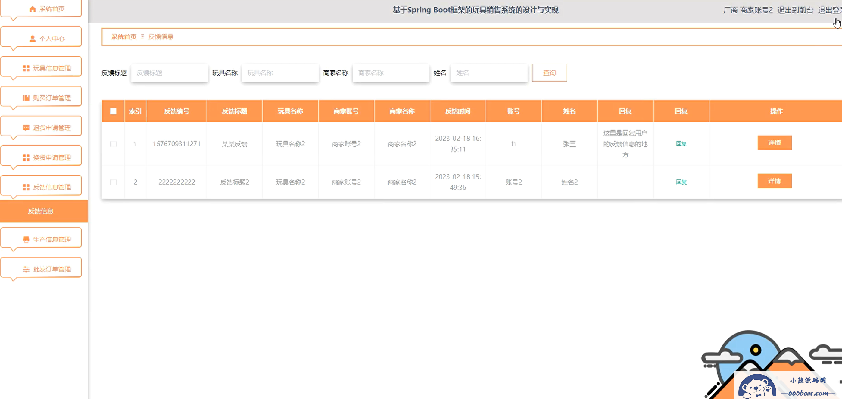Click the shop icon beside 生产信息管理
842x399 pixels.
26,239
